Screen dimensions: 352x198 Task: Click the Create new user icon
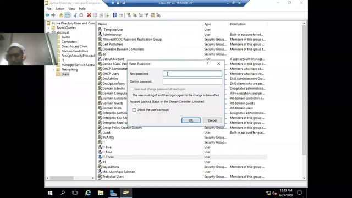(x=129, y=15)
